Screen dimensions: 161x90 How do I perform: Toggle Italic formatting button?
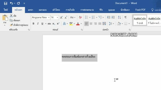pos(38,23)
